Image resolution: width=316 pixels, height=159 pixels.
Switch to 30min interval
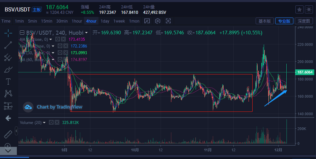[x=62, y=21]
